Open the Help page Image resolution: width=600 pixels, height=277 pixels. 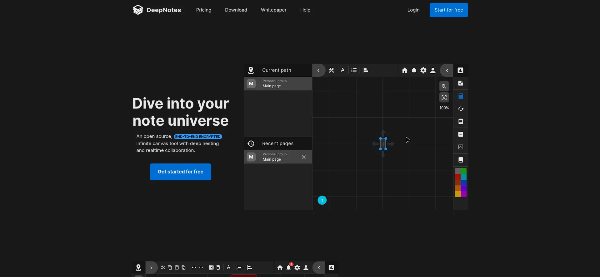305,10
